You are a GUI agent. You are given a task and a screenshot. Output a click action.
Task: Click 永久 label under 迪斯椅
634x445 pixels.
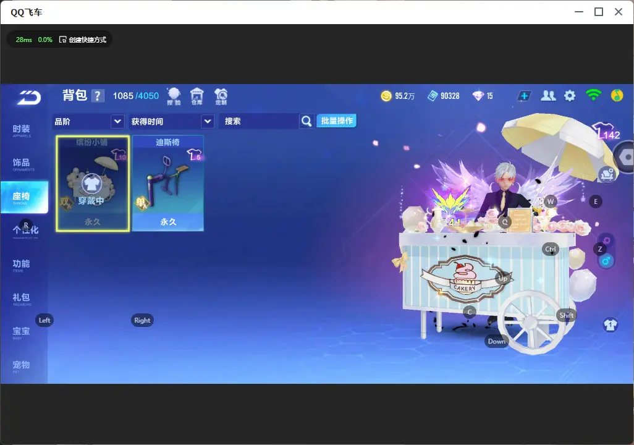[x=168, y=222]
